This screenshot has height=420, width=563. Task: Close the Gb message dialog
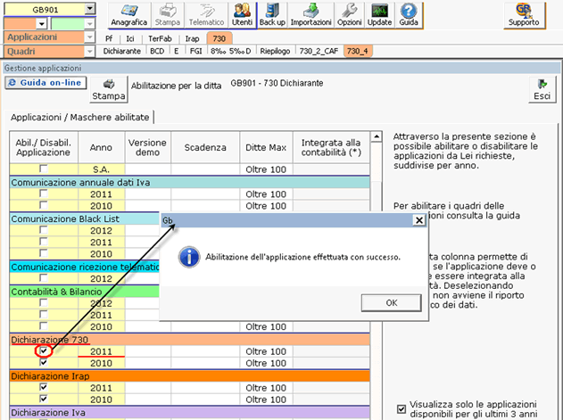419,220
